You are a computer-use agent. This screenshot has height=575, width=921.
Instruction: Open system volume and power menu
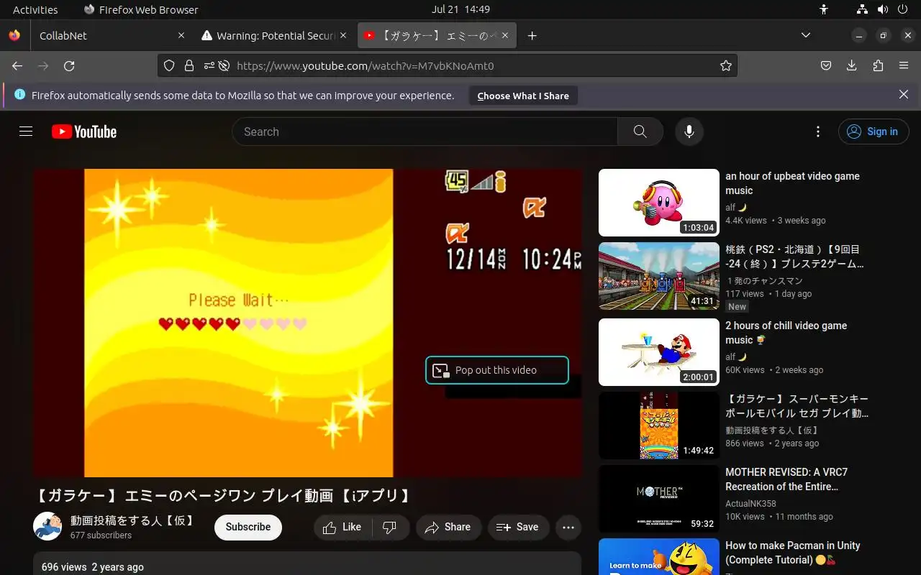tap(882, 9)
